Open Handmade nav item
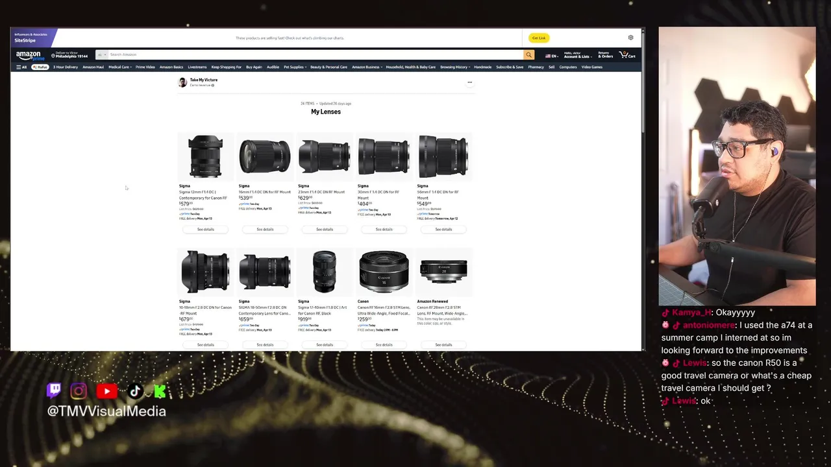This screenshot has height=467, width=831. 483,67
